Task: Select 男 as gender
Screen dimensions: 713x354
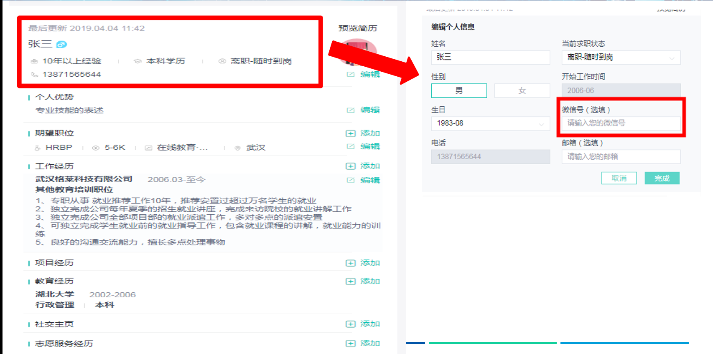Action: [x=459, y=90]
